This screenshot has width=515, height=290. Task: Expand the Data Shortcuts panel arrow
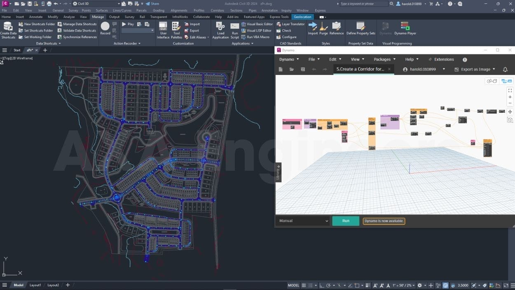click(59, 44)
